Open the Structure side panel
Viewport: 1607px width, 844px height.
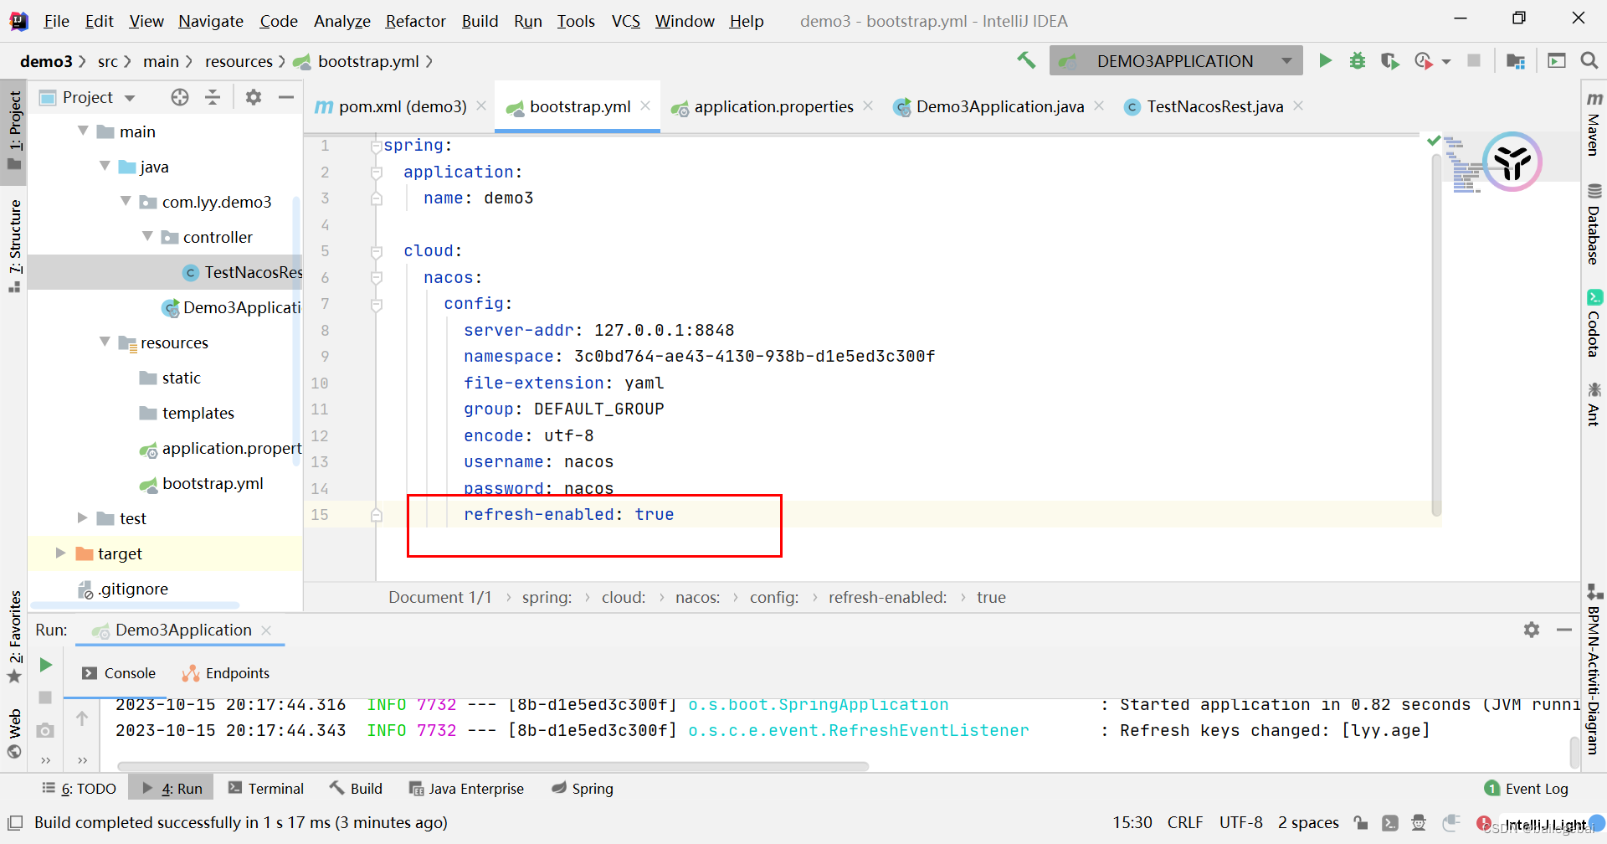(14, 245)
